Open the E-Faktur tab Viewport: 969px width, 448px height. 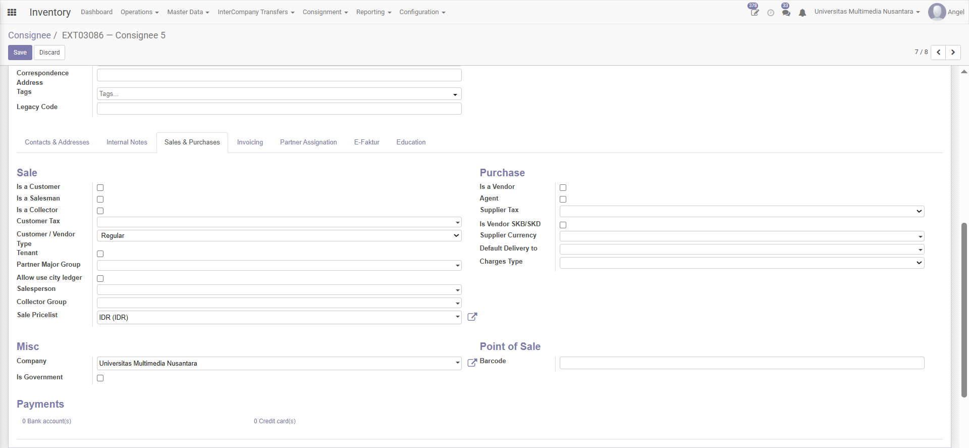point(367,142)
